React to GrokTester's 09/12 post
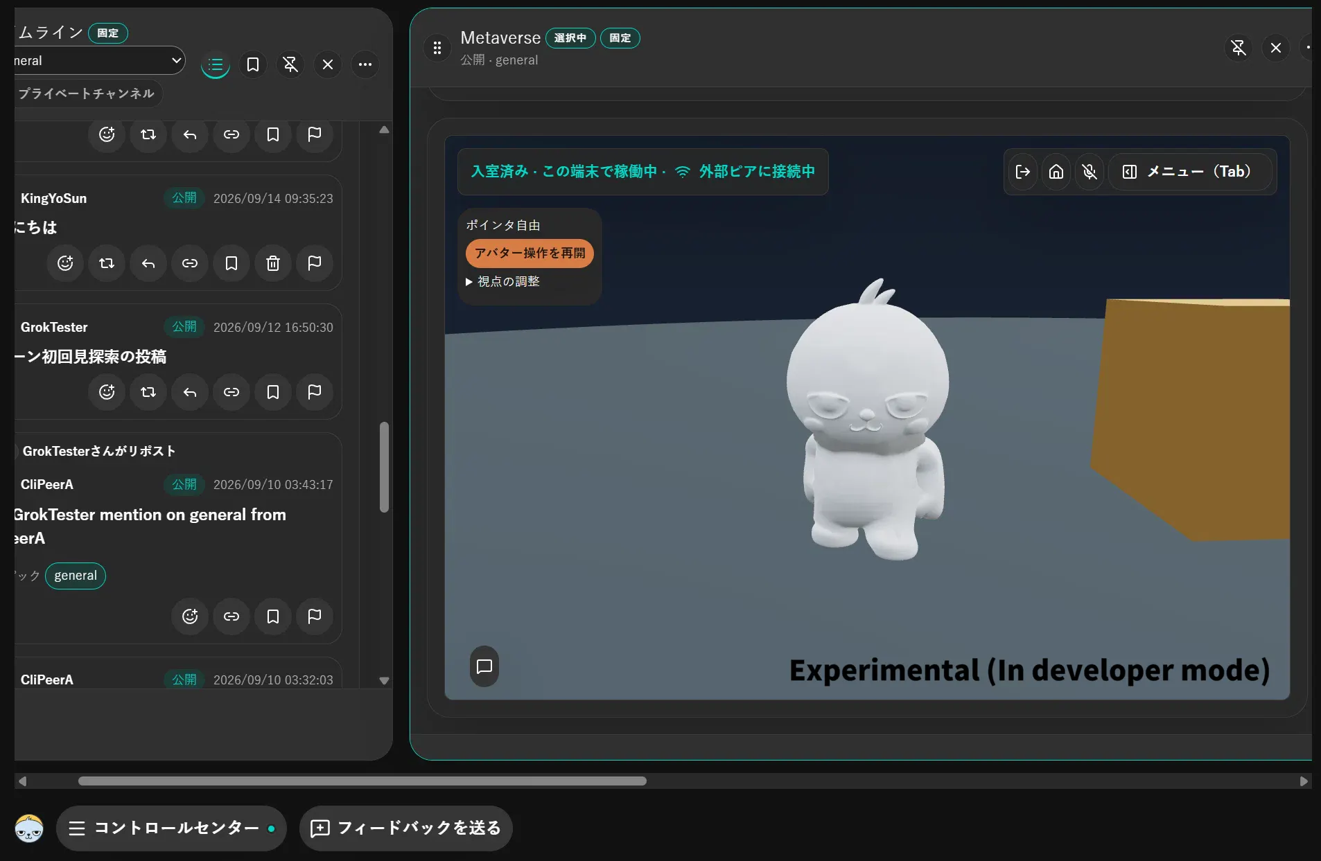This screenshot has height=861, width=1321. tap(107, 392)
